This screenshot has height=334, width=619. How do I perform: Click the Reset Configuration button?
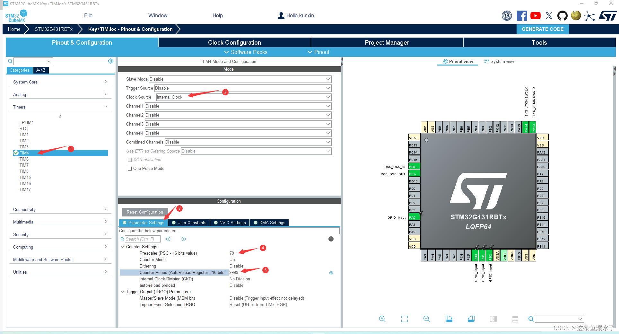click(x=145, y=212)
